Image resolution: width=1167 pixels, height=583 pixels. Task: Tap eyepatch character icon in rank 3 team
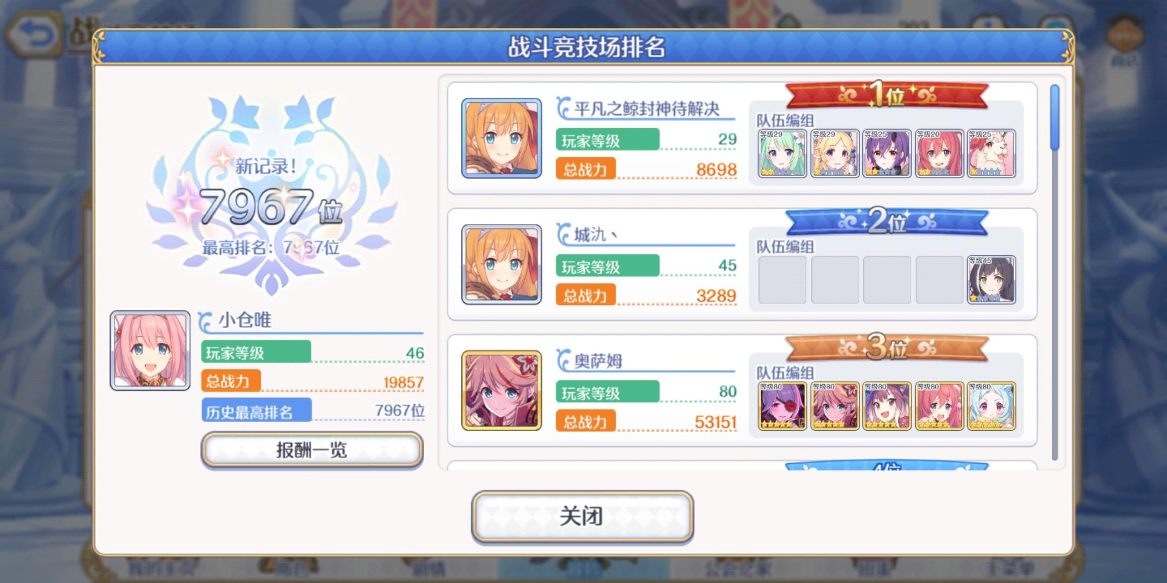coord(782,406)
